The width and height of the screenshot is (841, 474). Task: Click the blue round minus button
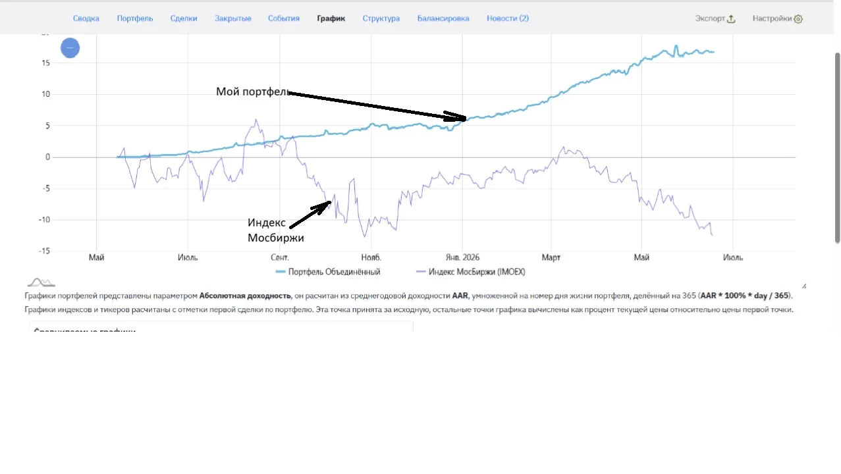pyautogui.click(x=70, y=48)
